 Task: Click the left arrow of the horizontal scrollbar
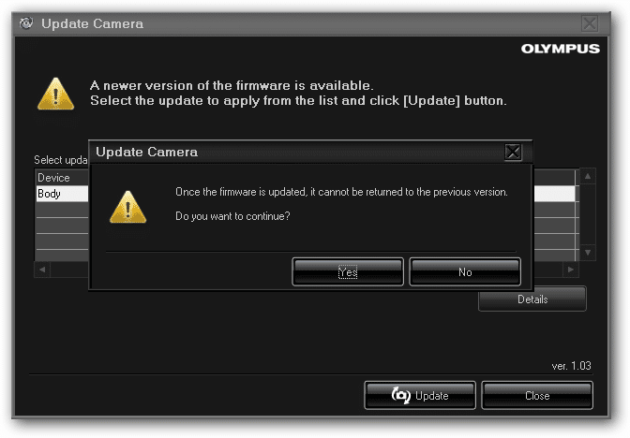tap(40, 270)
